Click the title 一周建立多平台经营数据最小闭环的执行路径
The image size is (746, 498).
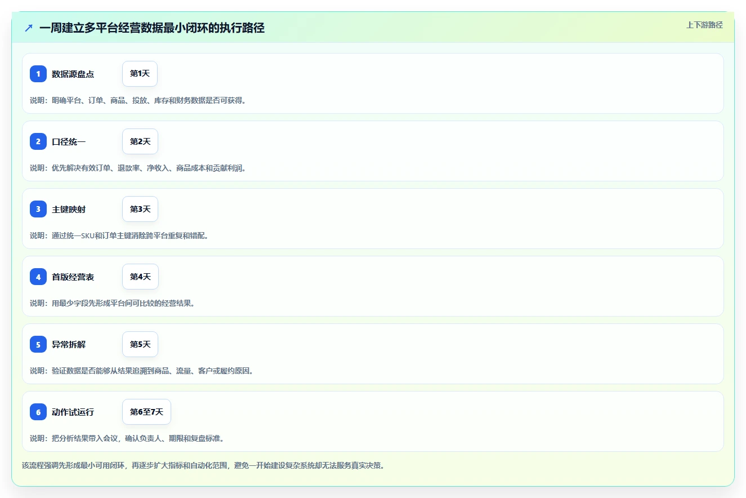152,28
